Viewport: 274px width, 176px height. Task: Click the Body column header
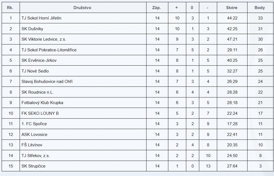[x=260, y=8]
